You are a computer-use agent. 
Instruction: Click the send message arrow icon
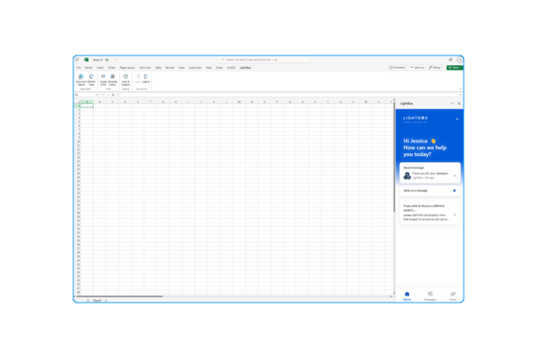pos(455,191)
